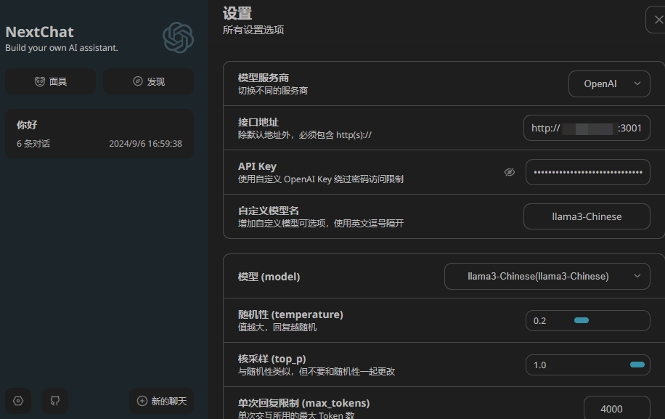Click the 接口地址 URL input field

coord(587,128)
